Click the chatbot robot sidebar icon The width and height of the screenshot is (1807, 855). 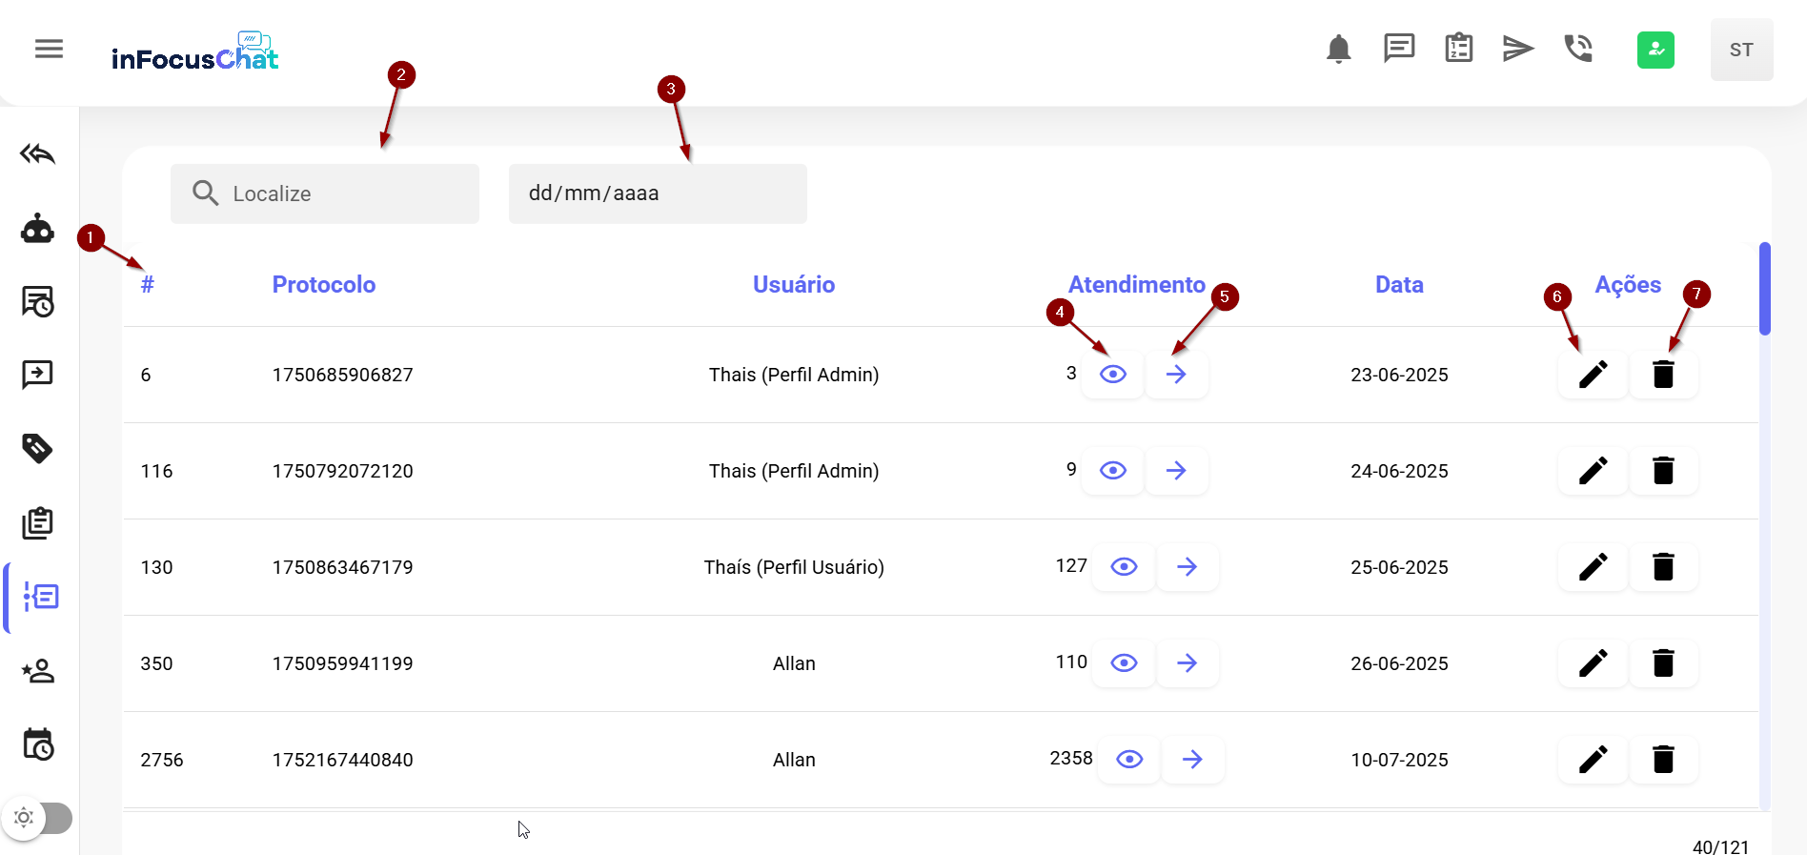(x=38, y=229)
